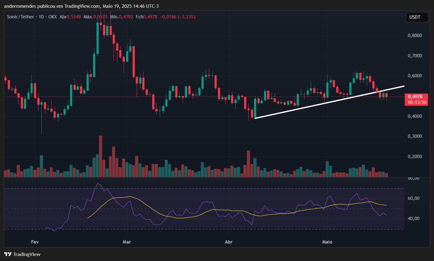Click the red 0,4978 price axis label

(x=416, y=97)
